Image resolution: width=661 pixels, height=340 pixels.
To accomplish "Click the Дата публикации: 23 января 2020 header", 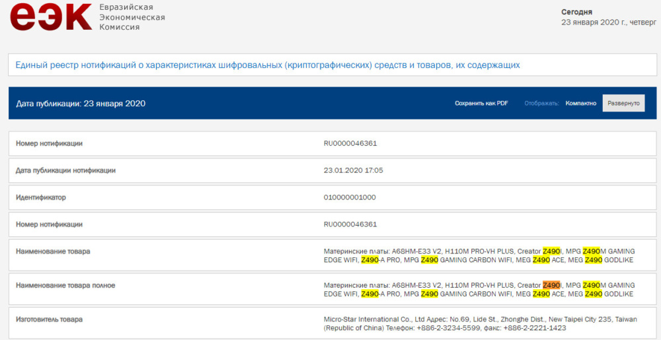I will tap(81, 104).
